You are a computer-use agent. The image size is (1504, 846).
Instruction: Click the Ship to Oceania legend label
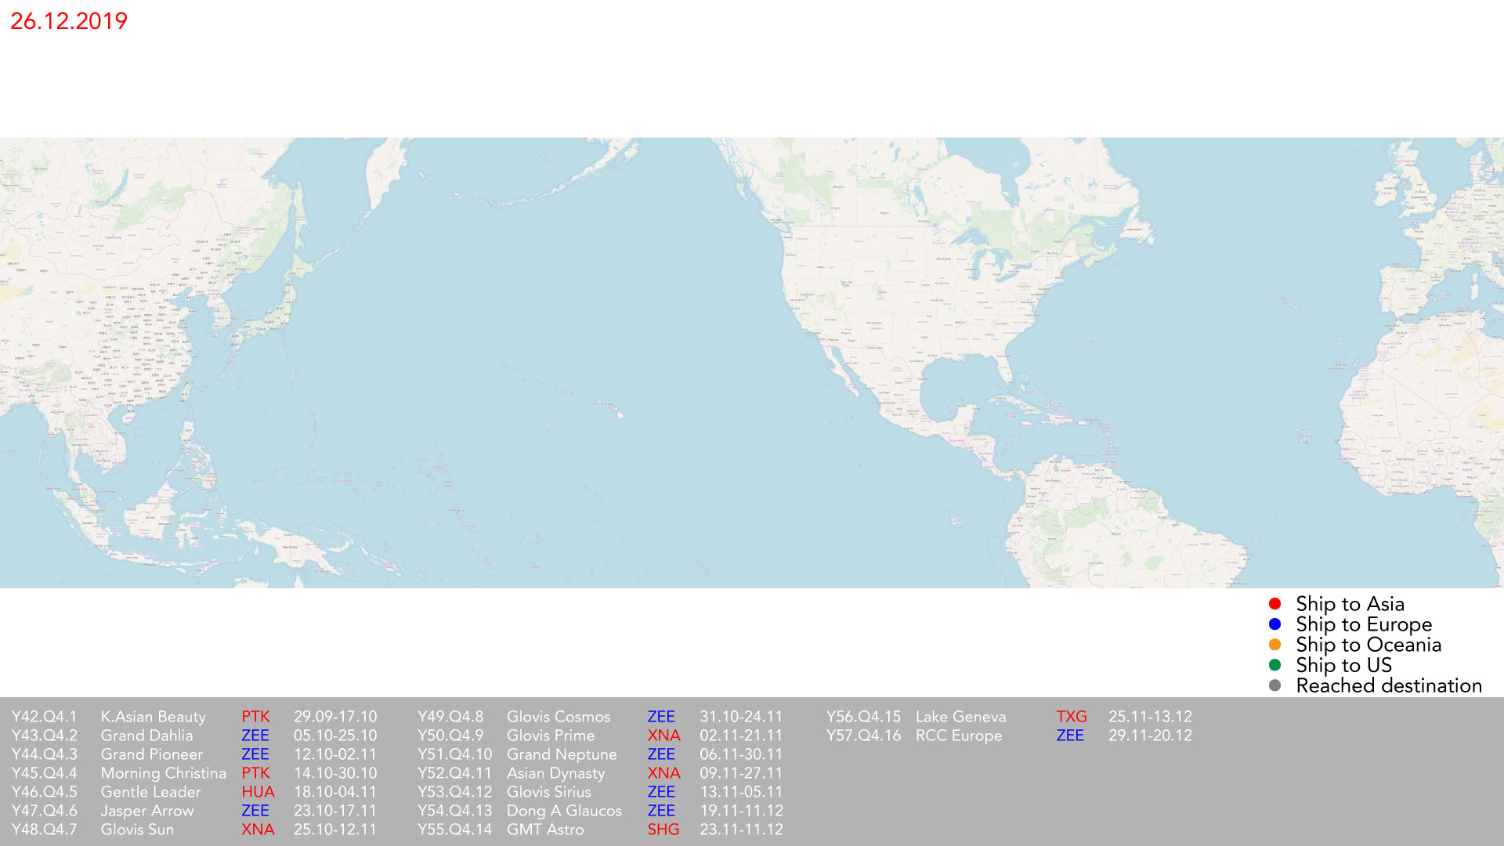point(1368,645)
